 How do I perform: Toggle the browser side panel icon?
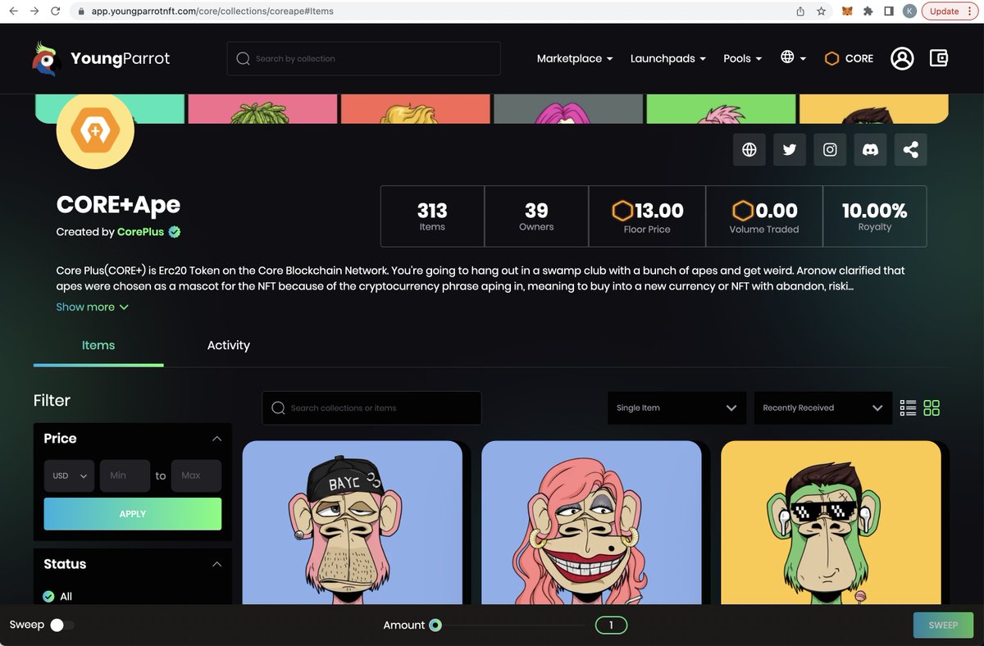tap(889, 11)
